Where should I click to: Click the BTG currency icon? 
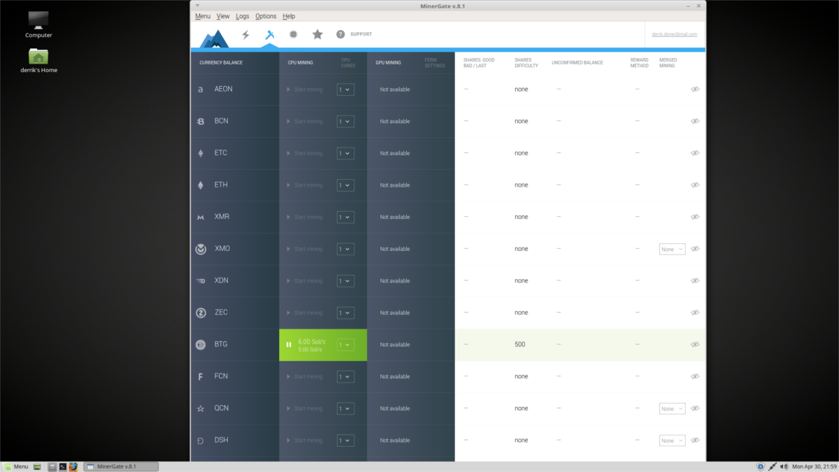[201, 345]
